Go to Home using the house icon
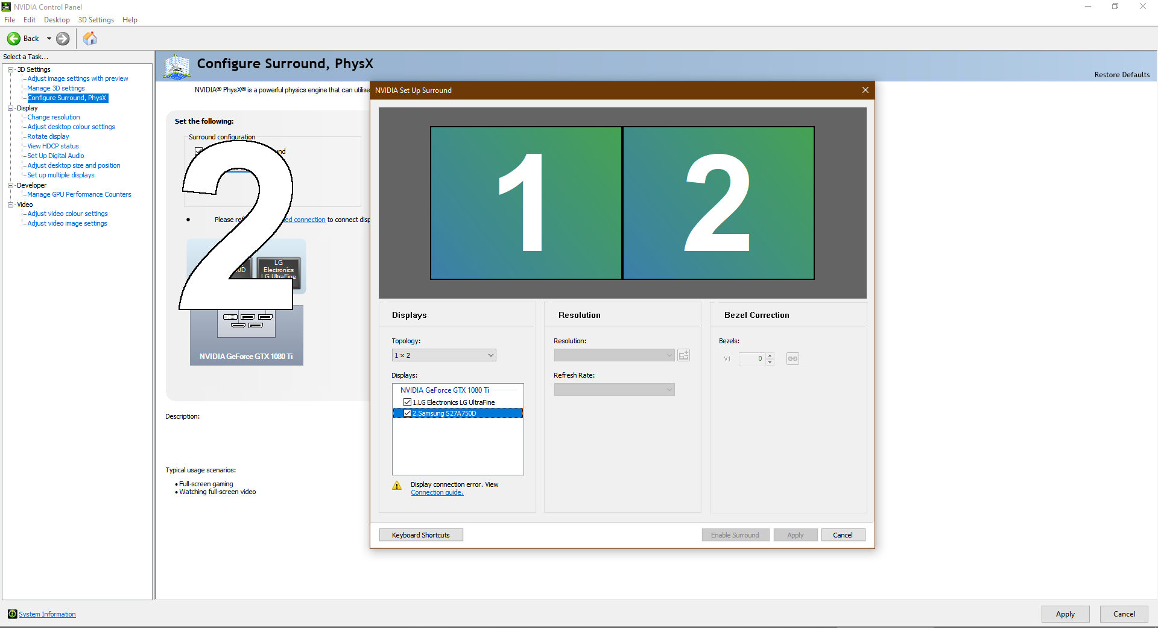This screenshot has height=628, width=1158. pyautogui.click(x=90, y=39)
